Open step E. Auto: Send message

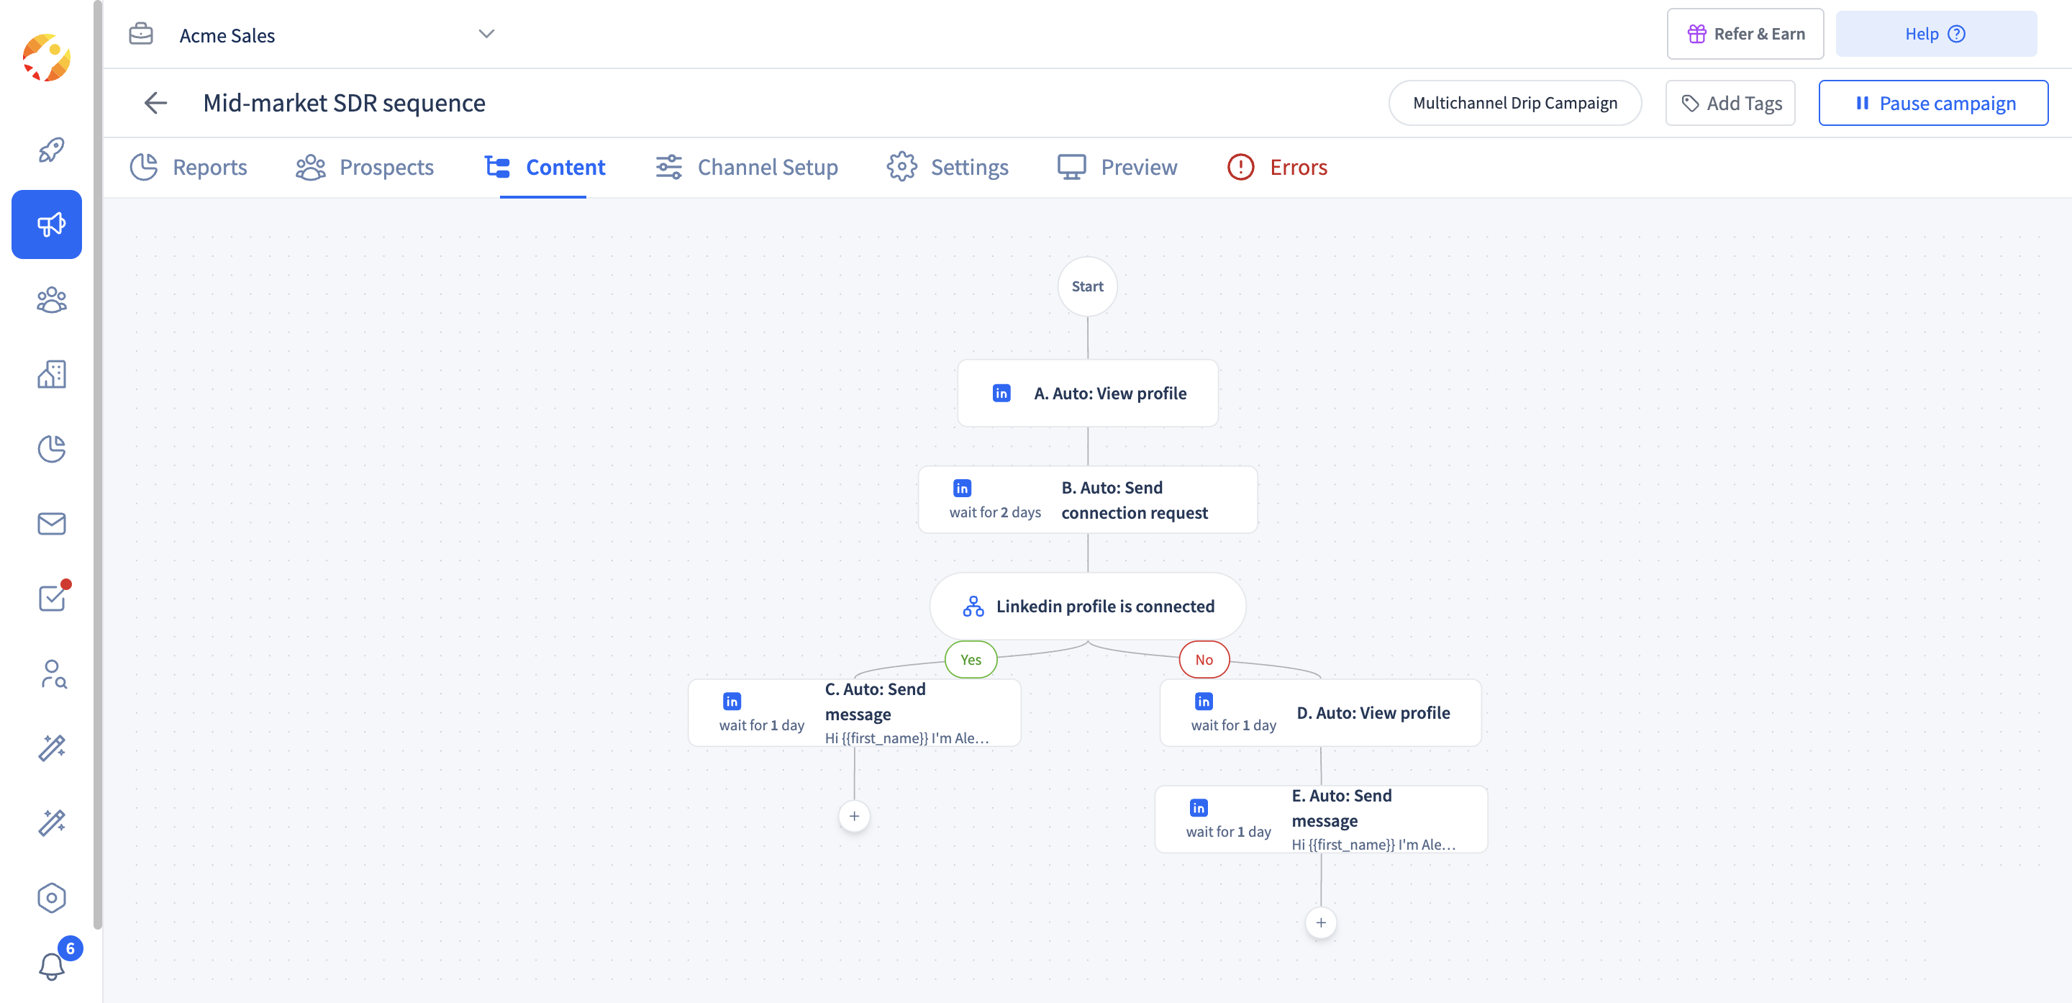coord(1321,820)
